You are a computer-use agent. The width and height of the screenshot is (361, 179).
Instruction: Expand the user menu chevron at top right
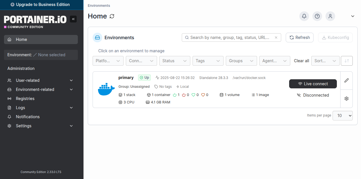click(x=353, y=16)
